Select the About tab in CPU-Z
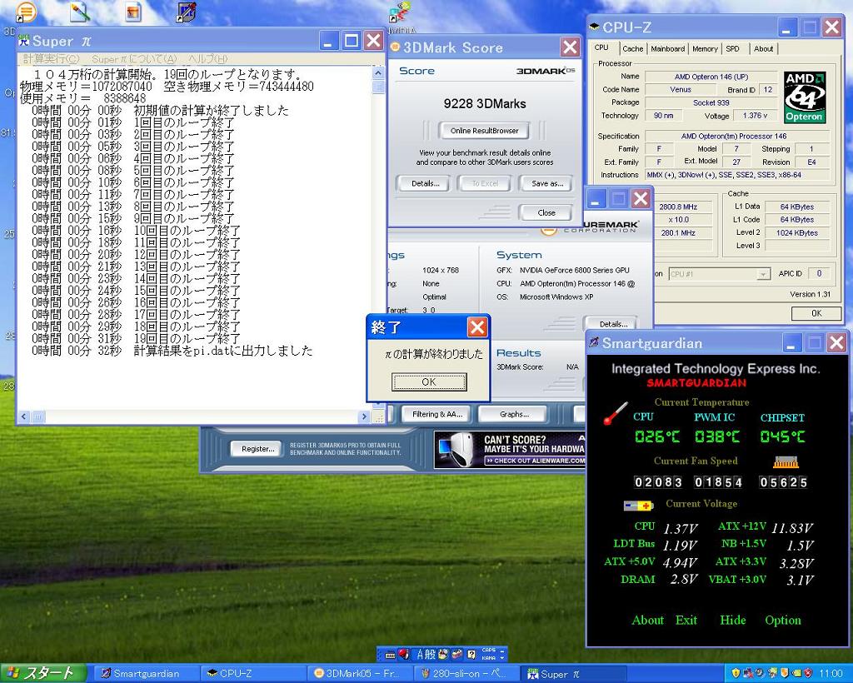 point(763,49)
